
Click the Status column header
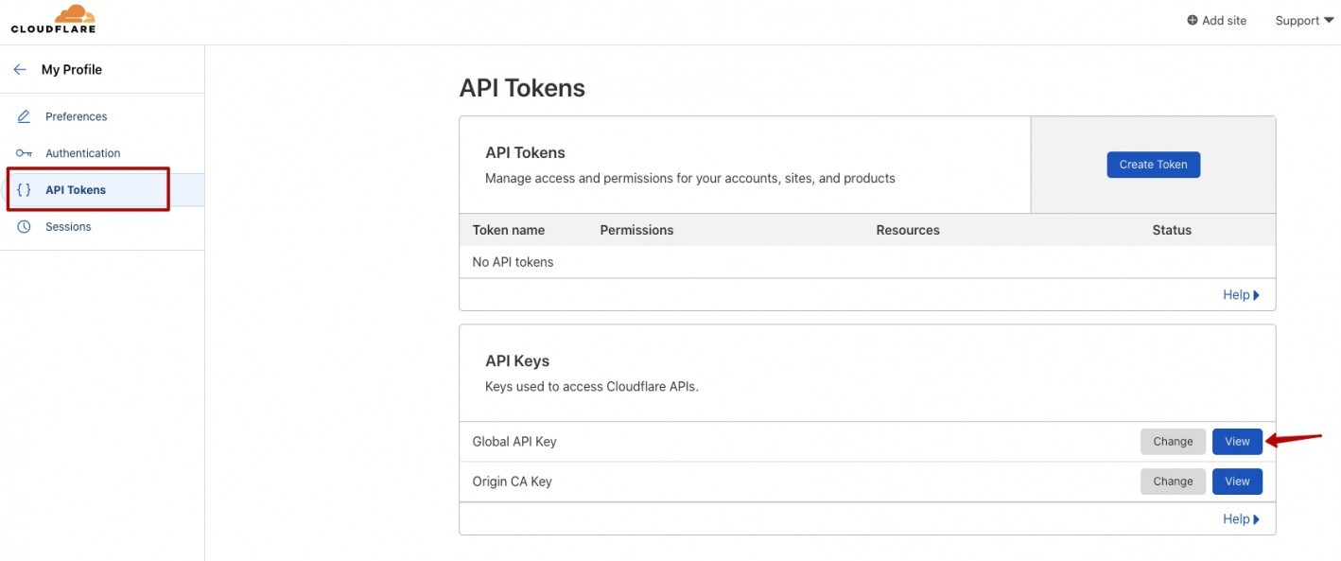(x=1172, y=230)
